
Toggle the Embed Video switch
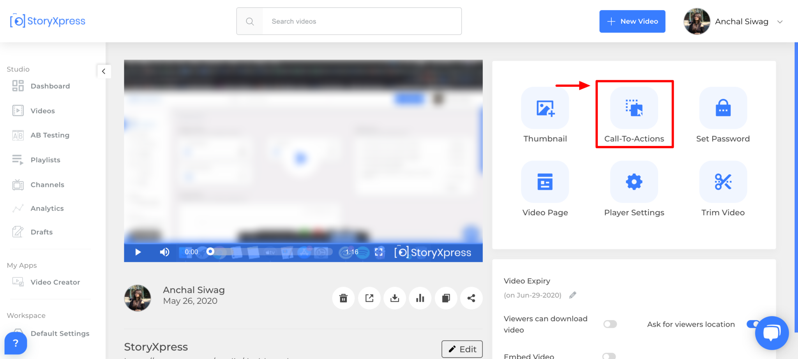click(609, 356)
